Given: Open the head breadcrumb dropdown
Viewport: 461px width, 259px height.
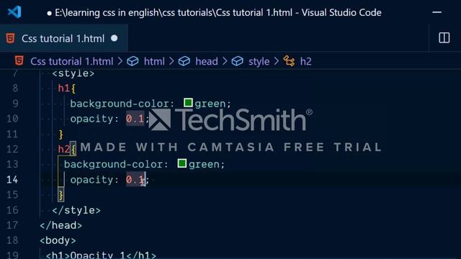Looking at the screenshot, I should tap(207, 61).
